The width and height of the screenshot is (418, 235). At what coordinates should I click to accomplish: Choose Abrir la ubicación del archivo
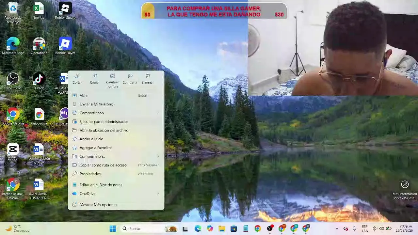pos(116,130)
